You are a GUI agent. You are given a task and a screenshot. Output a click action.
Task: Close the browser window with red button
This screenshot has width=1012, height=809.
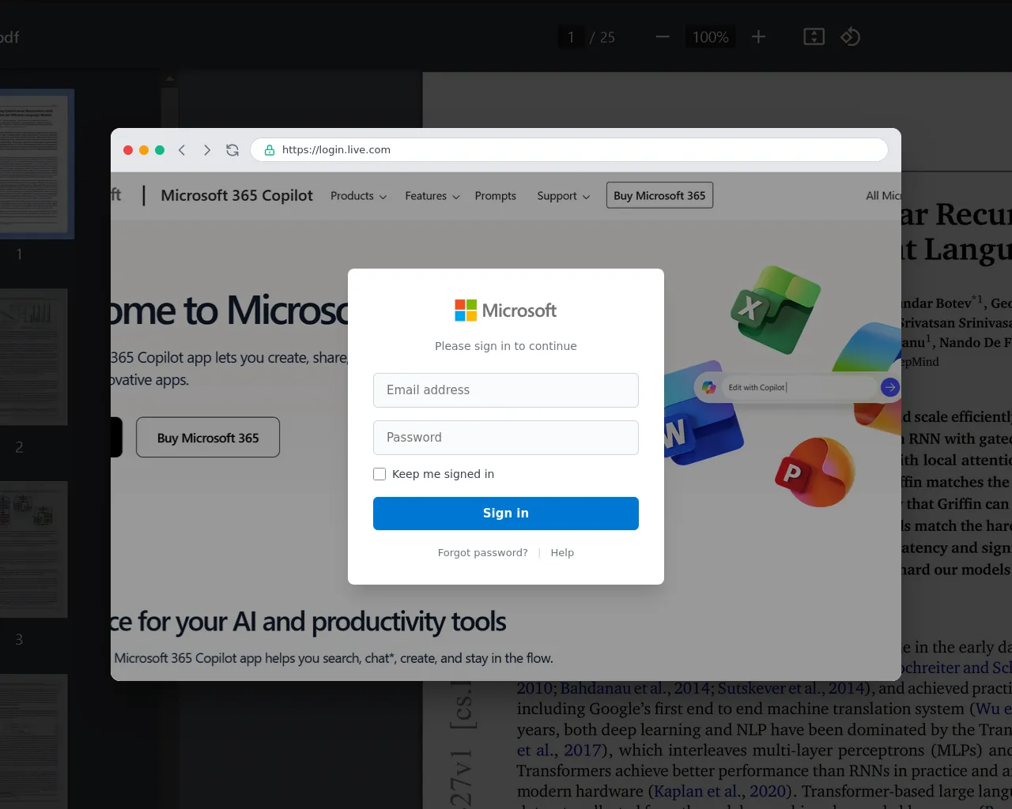128,150
